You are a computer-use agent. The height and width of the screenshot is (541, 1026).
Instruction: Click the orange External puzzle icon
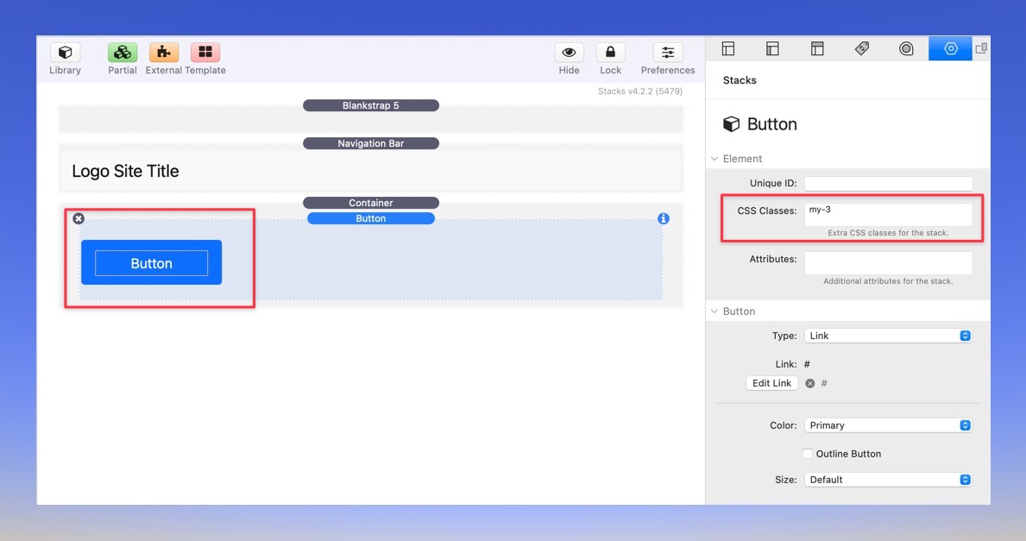pos(164,53)
